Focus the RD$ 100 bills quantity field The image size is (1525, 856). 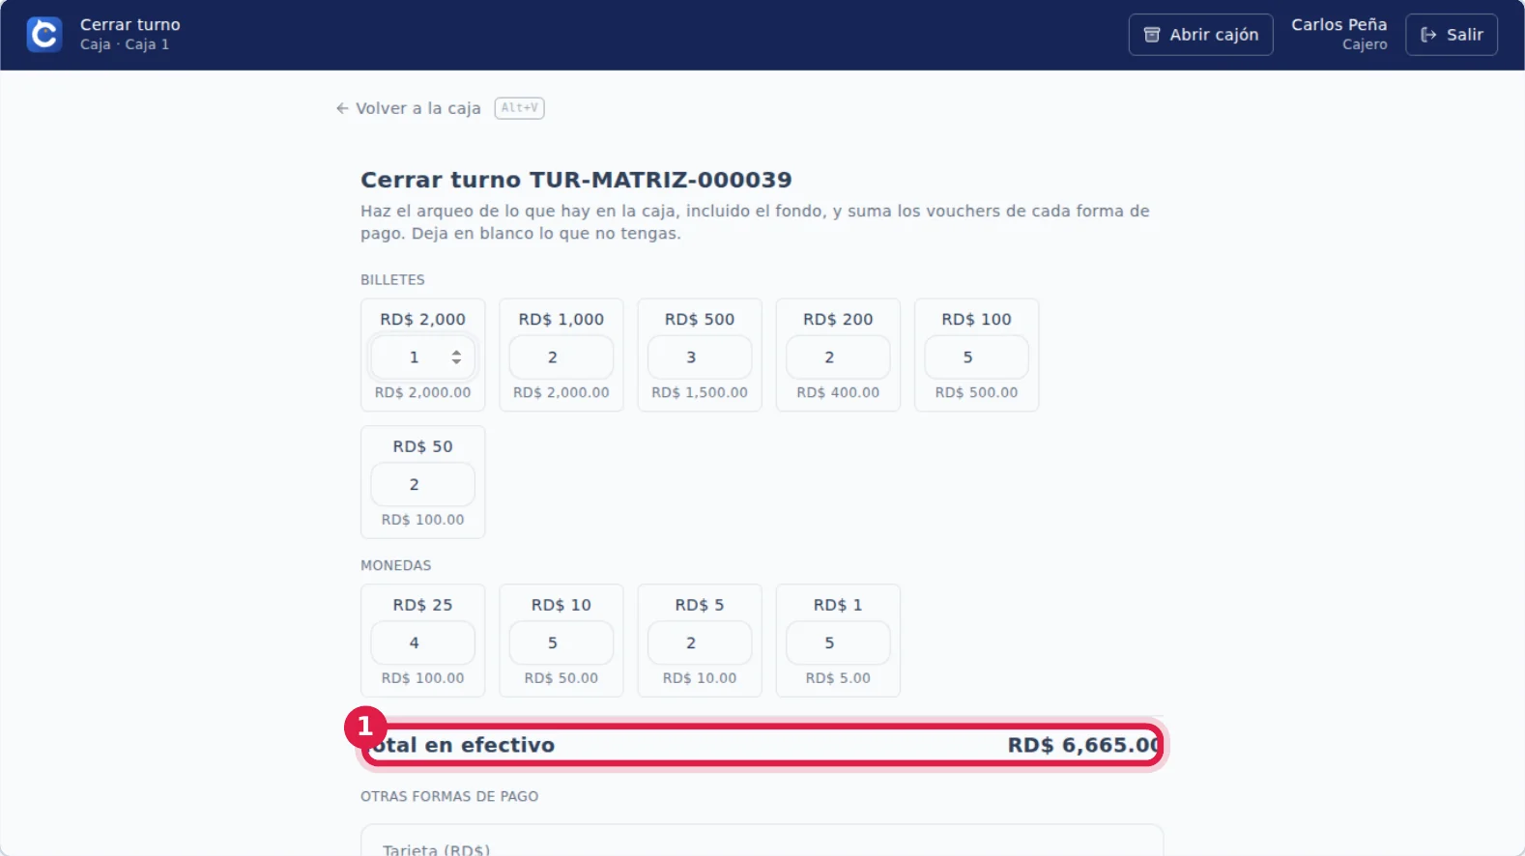coord(976,357)
